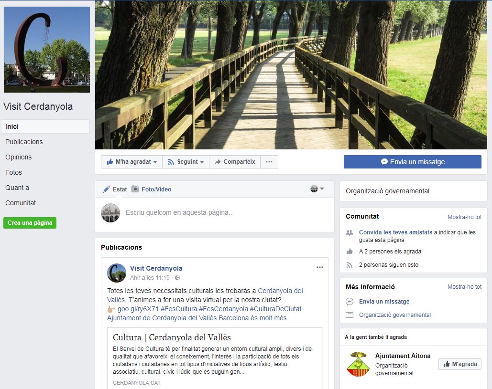Open the post's ellipsis options menu
This screenshot has width=492, height=389.
[319, 267]
